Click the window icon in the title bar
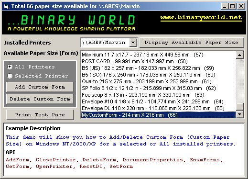This screenshot has height=179, width=248. point(6,7)
